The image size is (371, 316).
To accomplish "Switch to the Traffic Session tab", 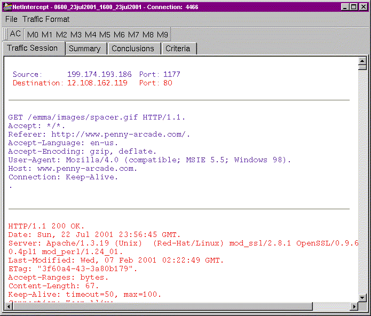I will coord(34,48).
